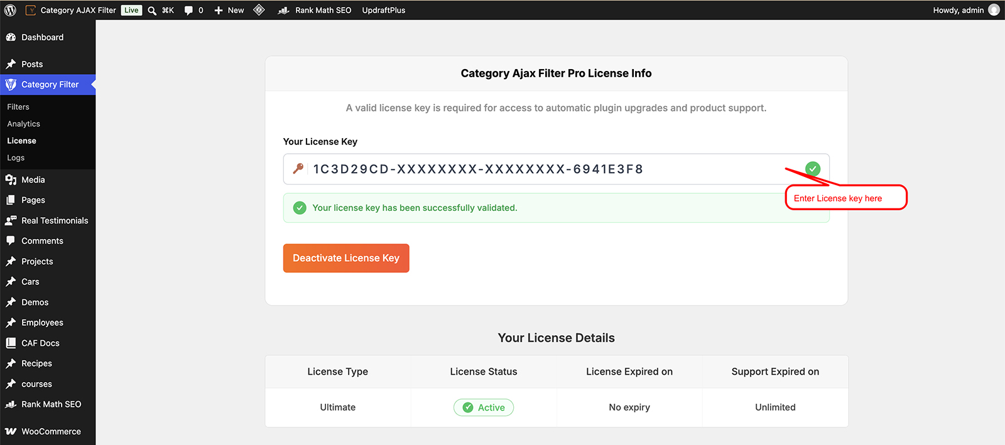Viewport: 1005px width, 445px height.
Task: Click the Comments icon in sidebar
Action: (x=11, y=241)
